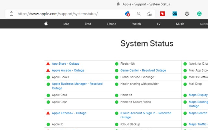
Task: Open the Music menu in navigation
Action: (x=180, y=24)
